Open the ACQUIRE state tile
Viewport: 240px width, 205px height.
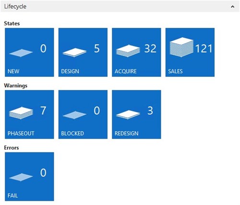(x=136, y=53)
